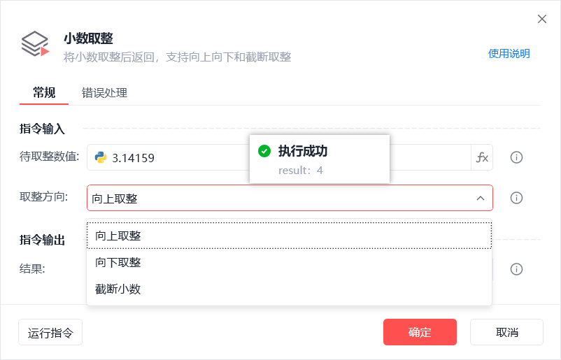
Task: Select 向上取整 from the list
Action: (289, 236)
